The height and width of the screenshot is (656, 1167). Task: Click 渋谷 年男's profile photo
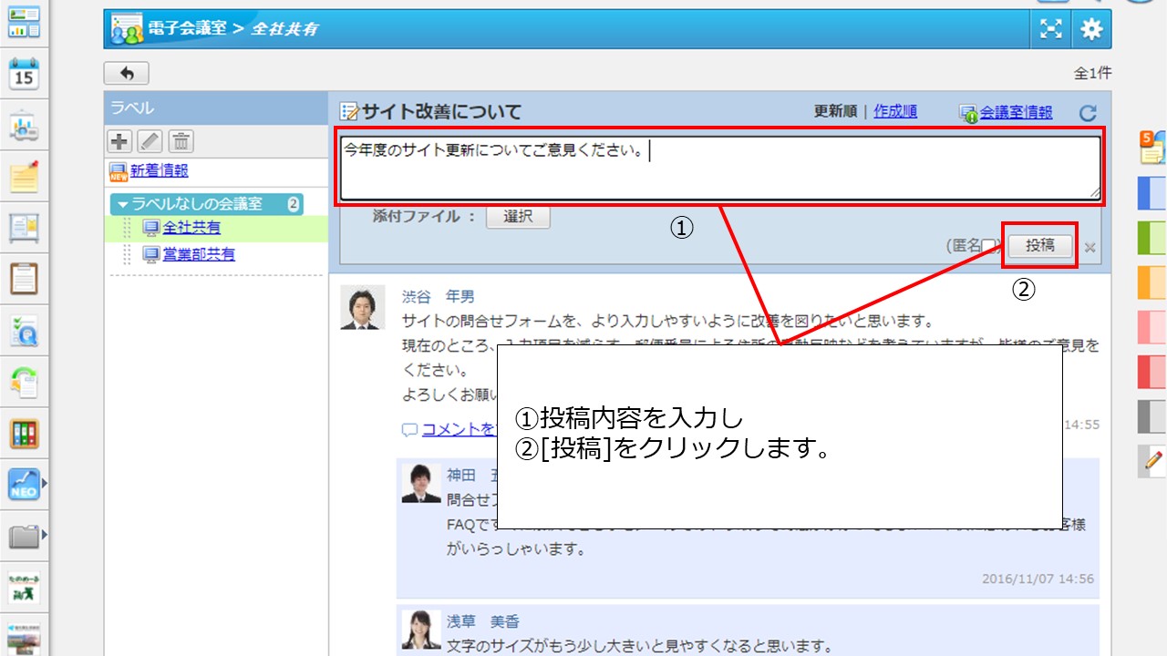362,307
